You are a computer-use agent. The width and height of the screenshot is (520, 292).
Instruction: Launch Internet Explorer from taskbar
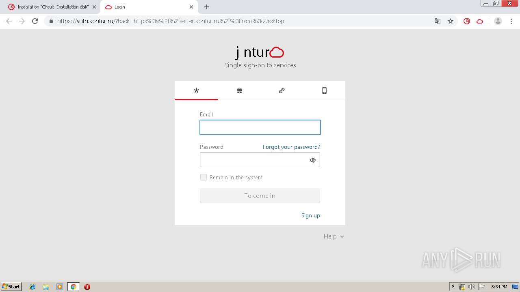point(32,287)
